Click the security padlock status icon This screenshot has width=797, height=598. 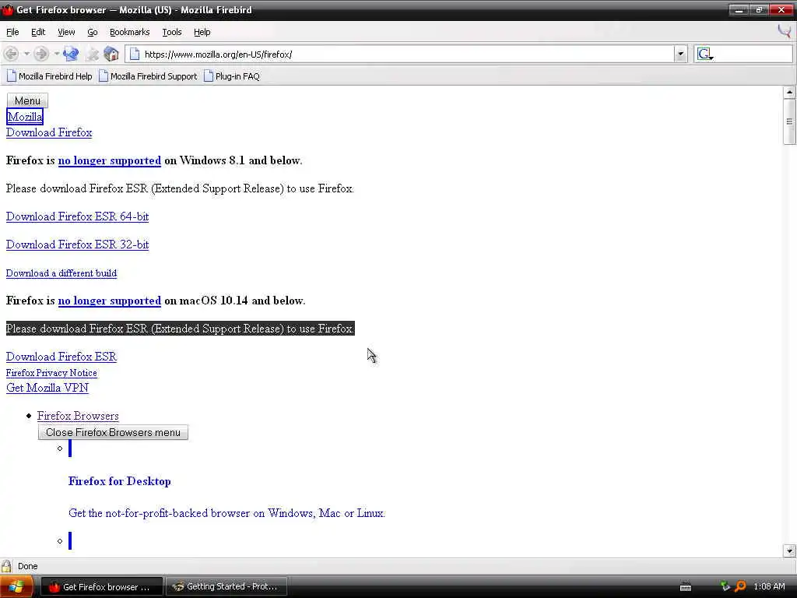(x=6, y=566)
